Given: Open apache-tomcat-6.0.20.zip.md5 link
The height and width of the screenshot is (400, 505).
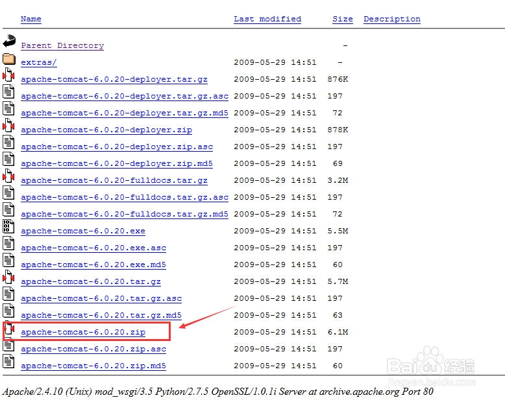Looking at the screenshot, I should pos(93,366).
